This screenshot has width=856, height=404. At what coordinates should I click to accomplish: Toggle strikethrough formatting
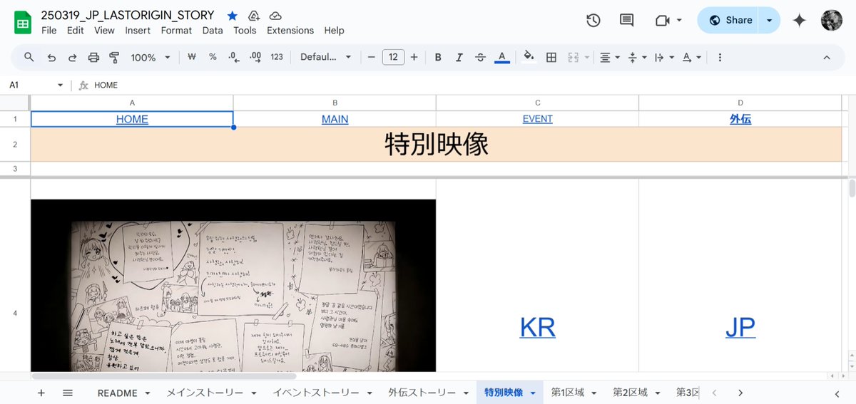point(480,57)
